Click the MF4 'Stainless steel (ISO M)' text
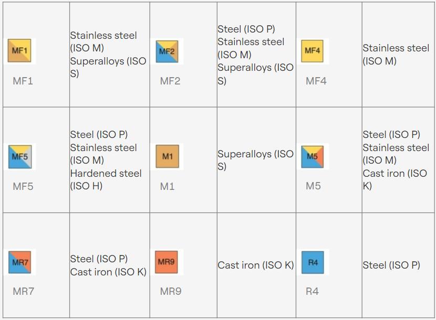The height and width of the screenshot is (320, 436). tap(396, 55)
